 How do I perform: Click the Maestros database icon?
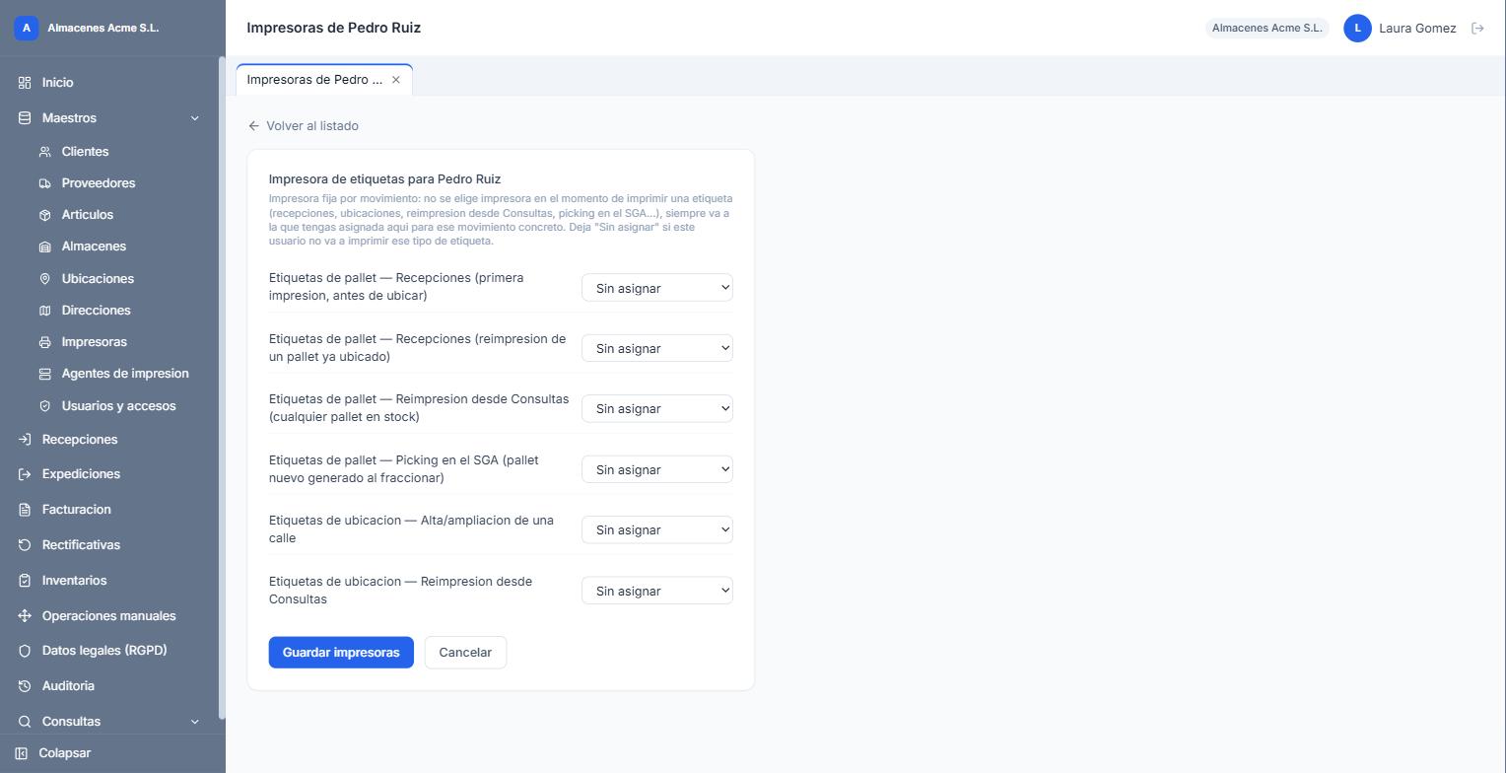25,118
